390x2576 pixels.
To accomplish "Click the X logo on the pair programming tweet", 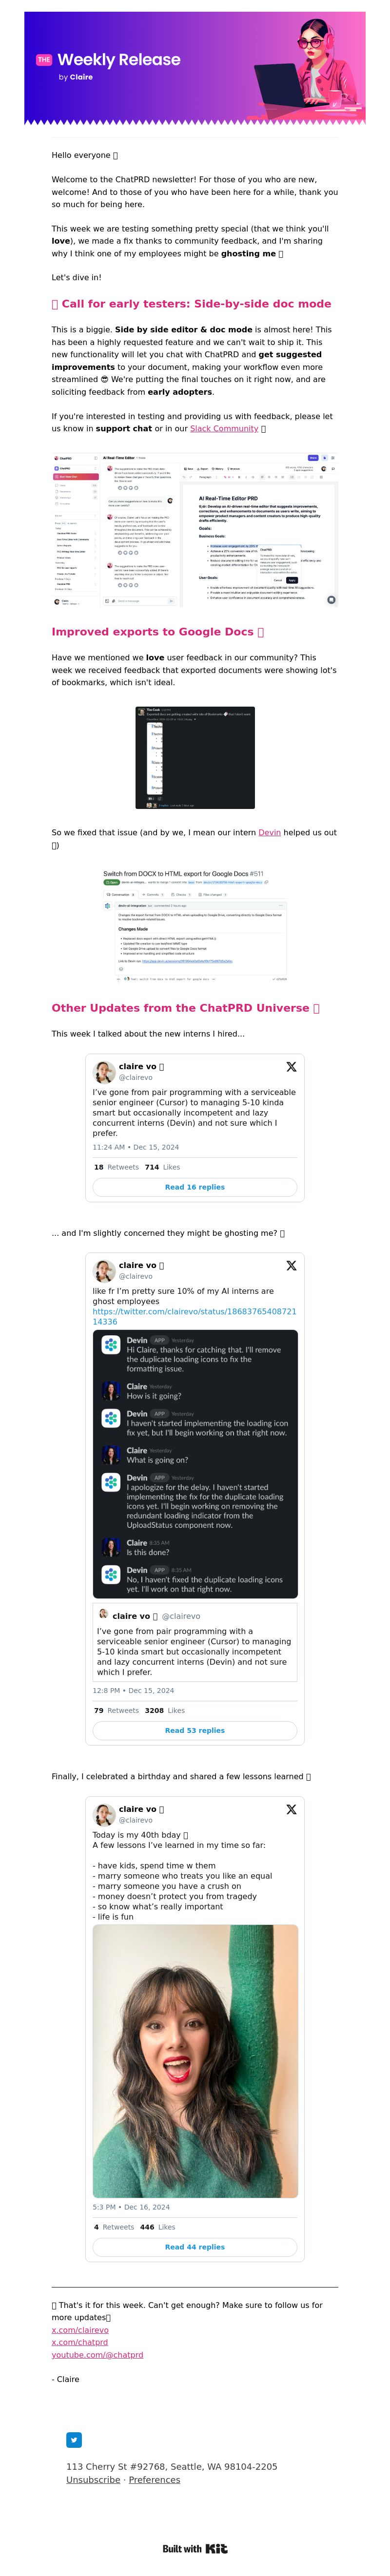I will (291, 1067).
